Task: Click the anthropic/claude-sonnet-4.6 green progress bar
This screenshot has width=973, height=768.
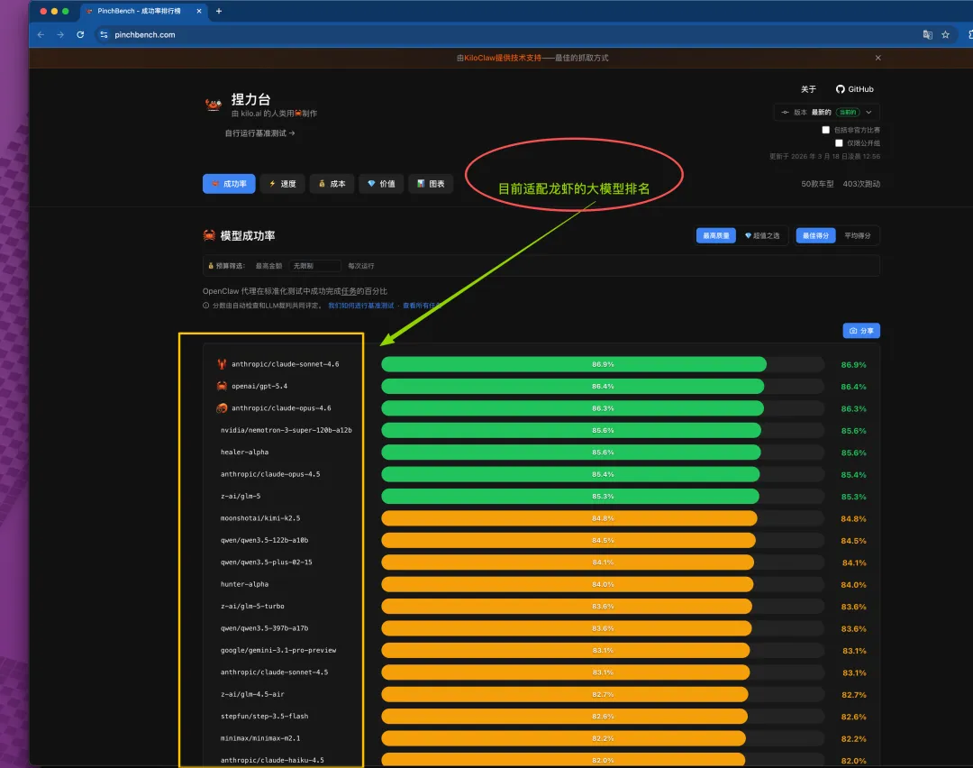Action: (x=573, y=364)
